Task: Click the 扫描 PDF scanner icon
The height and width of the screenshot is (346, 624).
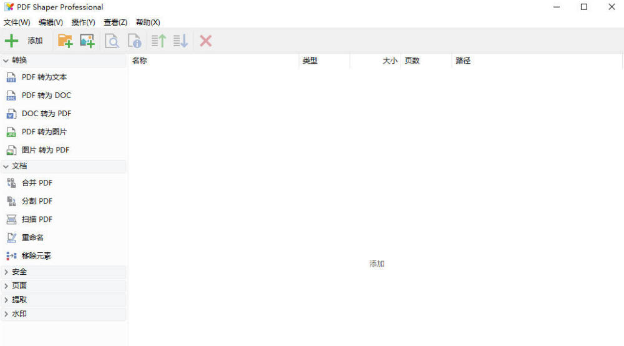Action: 11,219
